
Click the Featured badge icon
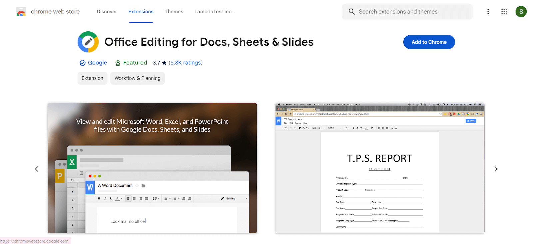pos(118,63)
